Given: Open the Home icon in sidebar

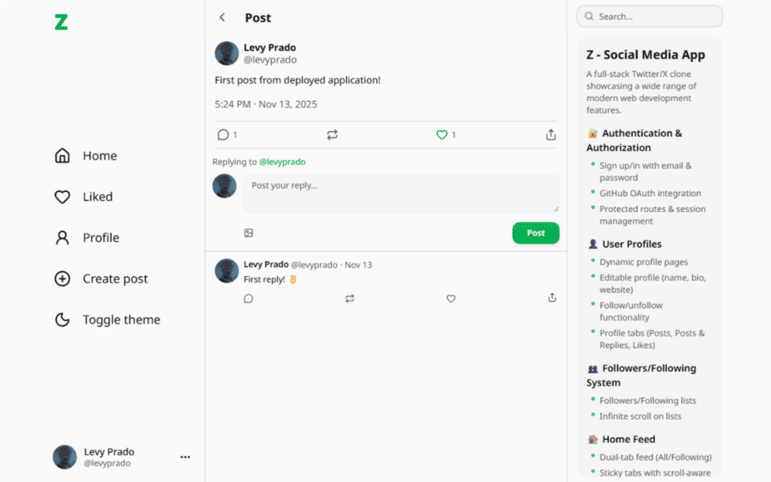Looking at the screenshot, I should coord(62,155).
